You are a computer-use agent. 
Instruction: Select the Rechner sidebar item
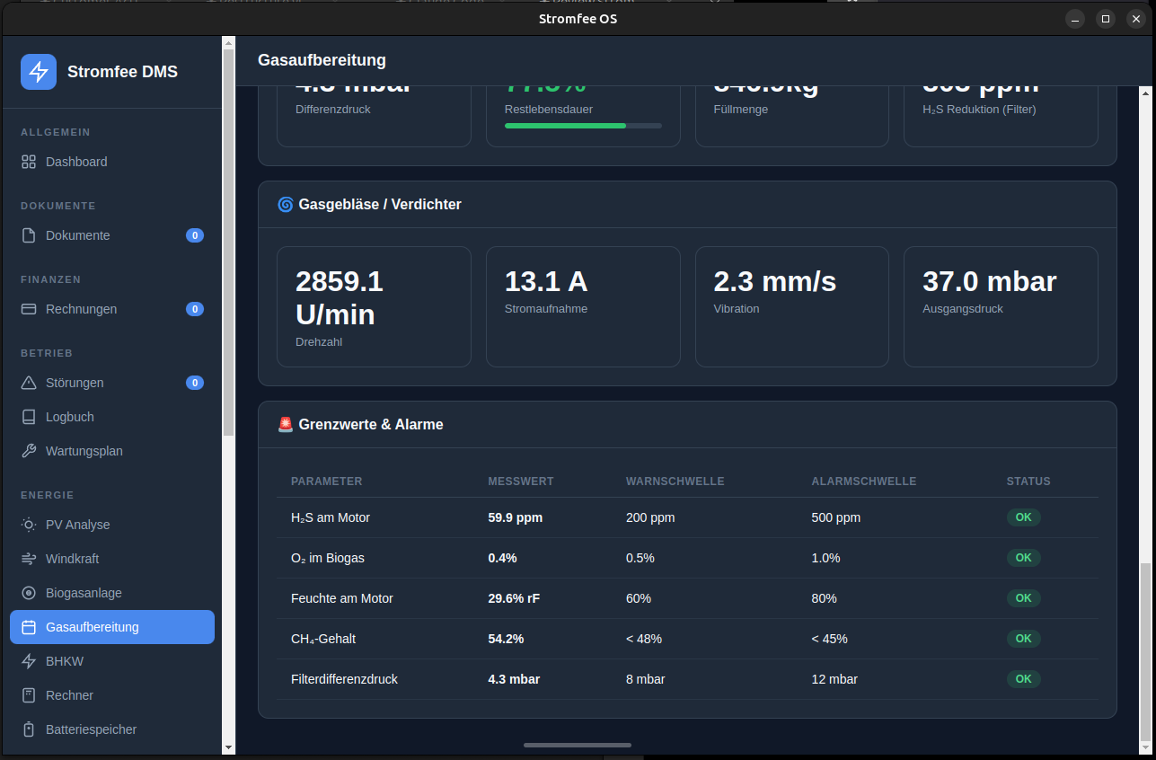tap(112, 695)
